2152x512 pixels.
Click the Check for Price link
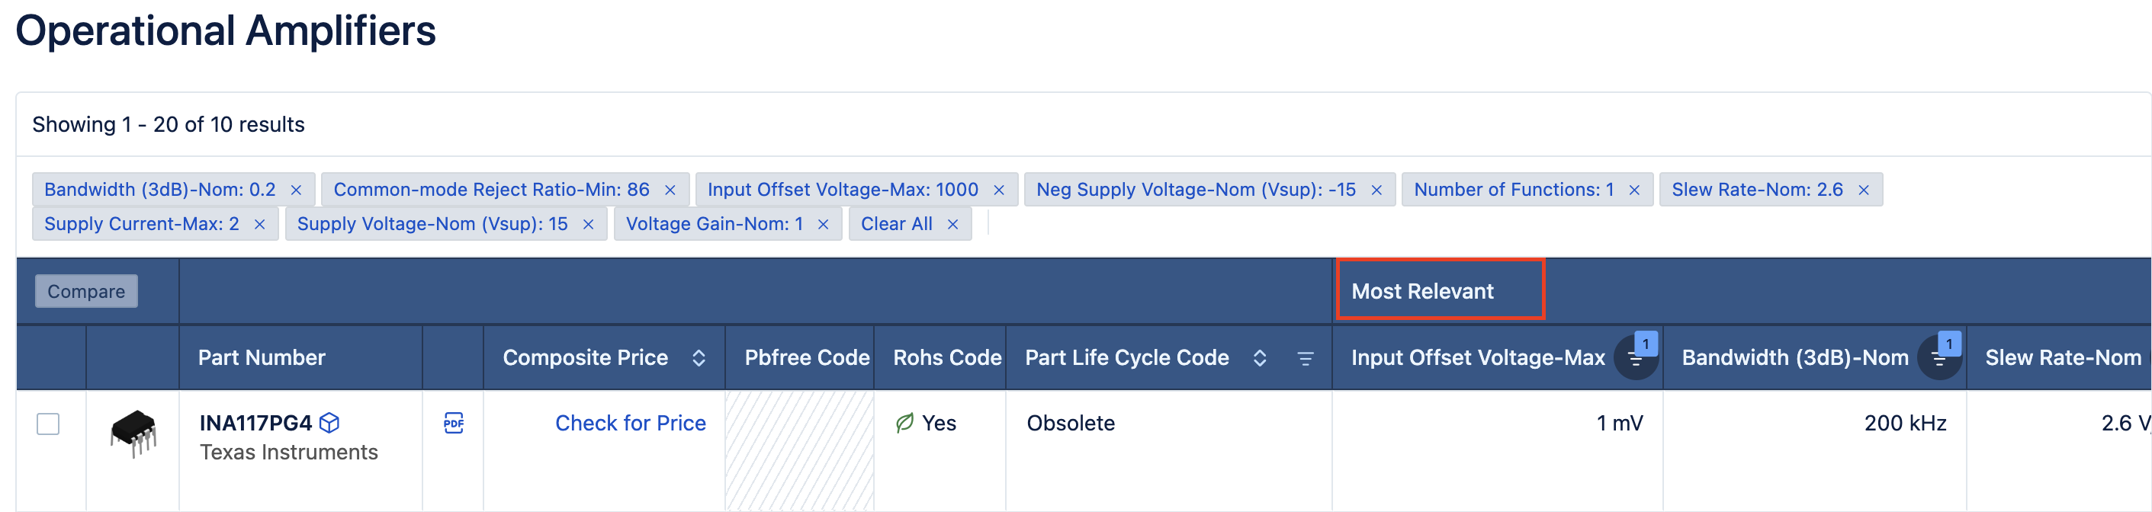[x=630, y=424]
